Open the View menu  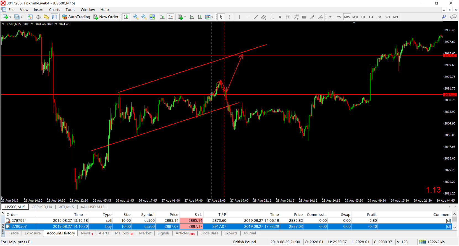[24, 10]
